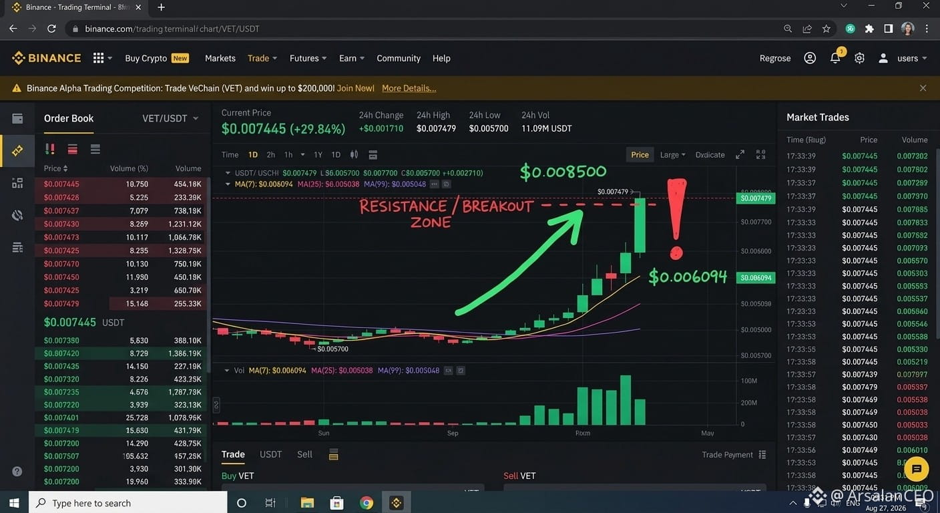Enter fullscreen chart with four-corner icon
Image resolution: width=940 pixels, height=513 pixels.
tap(760, 154)
